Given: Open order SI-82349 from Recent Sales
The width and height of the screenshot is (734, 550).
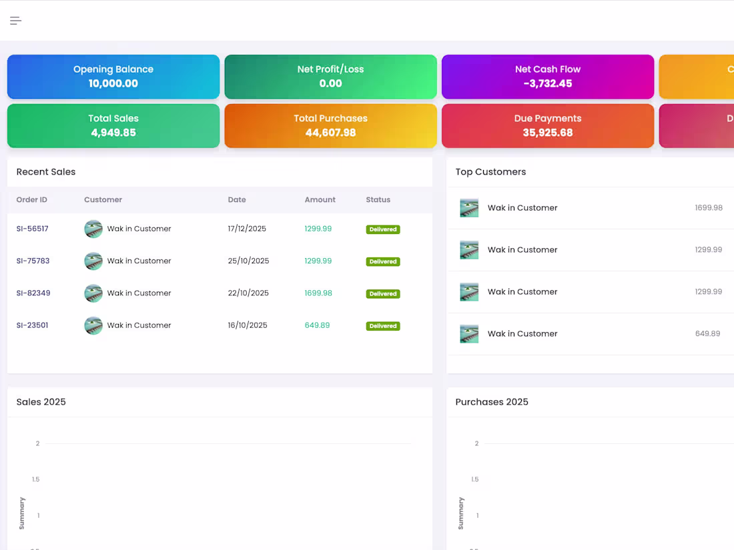Looking at the screenshot, I should pyautogui.click(x=33, y=293).
